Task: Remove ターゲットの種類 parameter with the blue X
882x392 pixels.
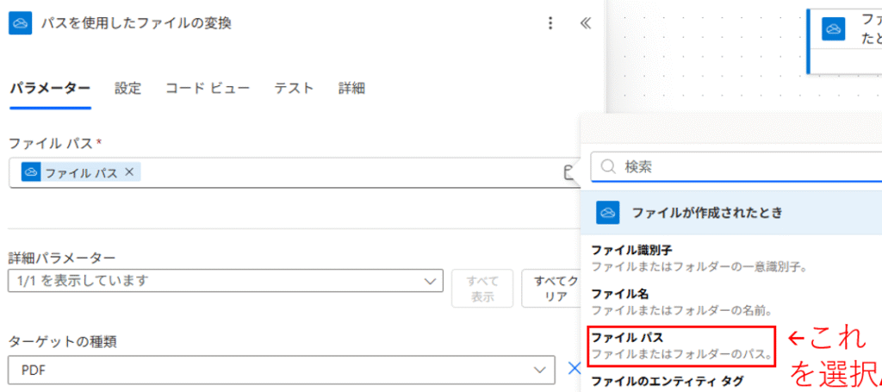Action: pos(575,369)
